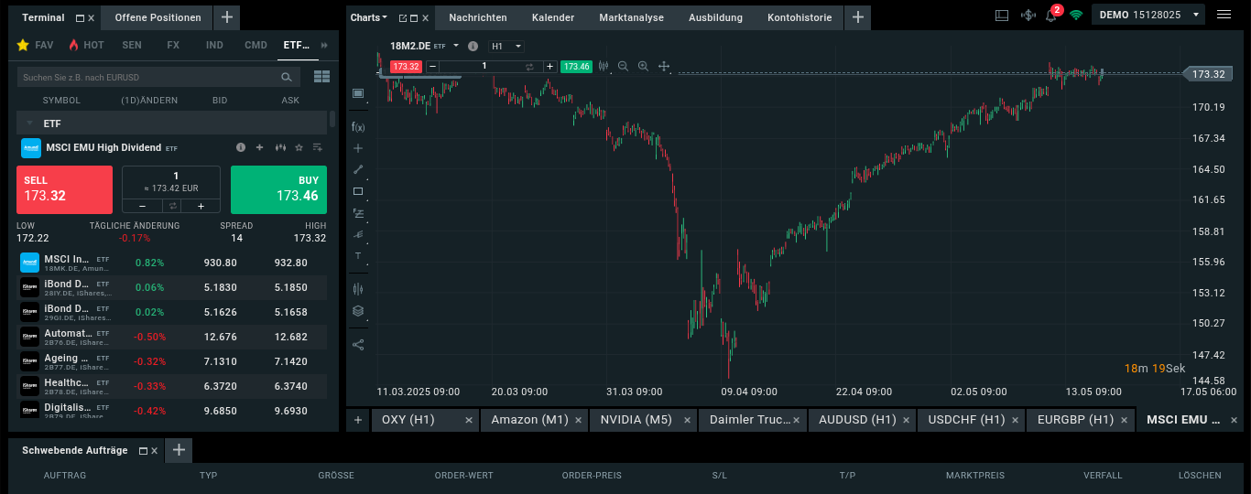Check the green connection status icon
Viewport: 1251px width, 494px height.
[x=1076, y=16]
